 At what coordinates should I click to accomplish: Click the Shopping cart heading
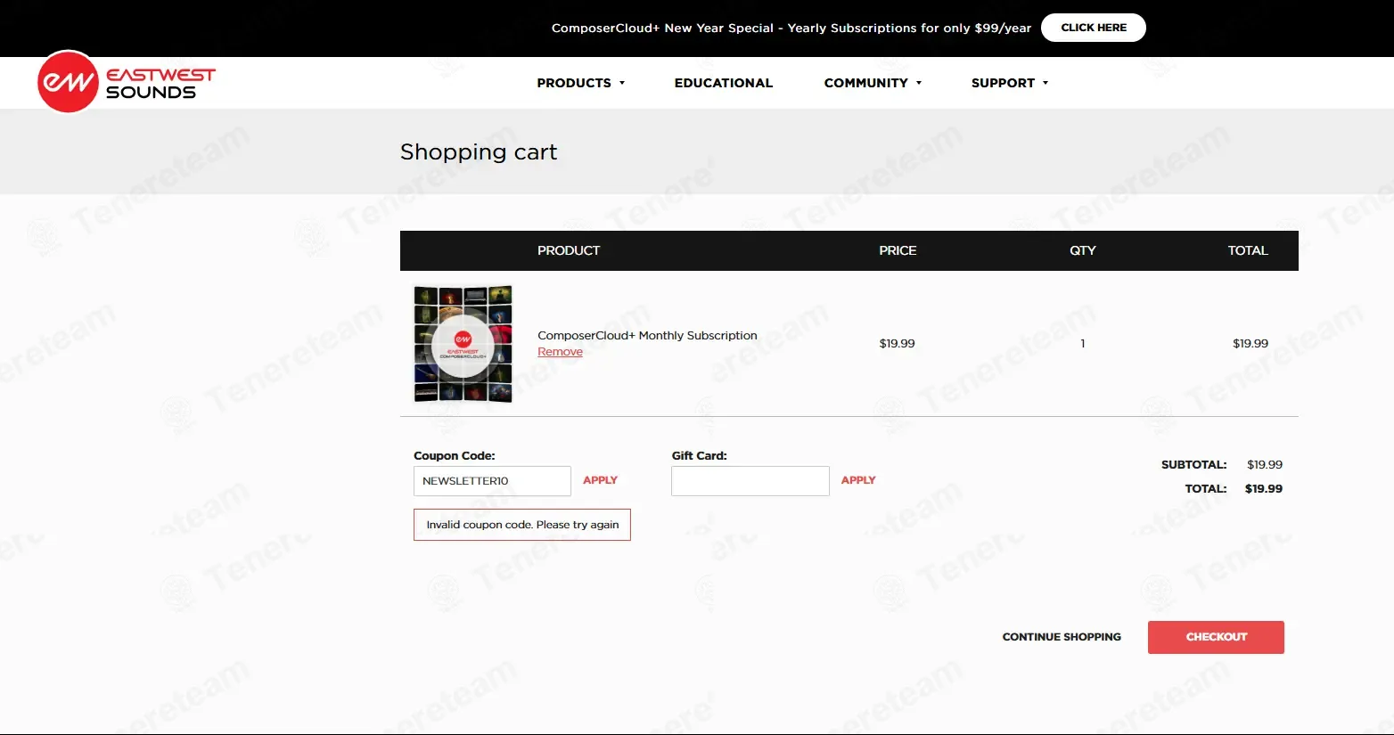[479, 152]
